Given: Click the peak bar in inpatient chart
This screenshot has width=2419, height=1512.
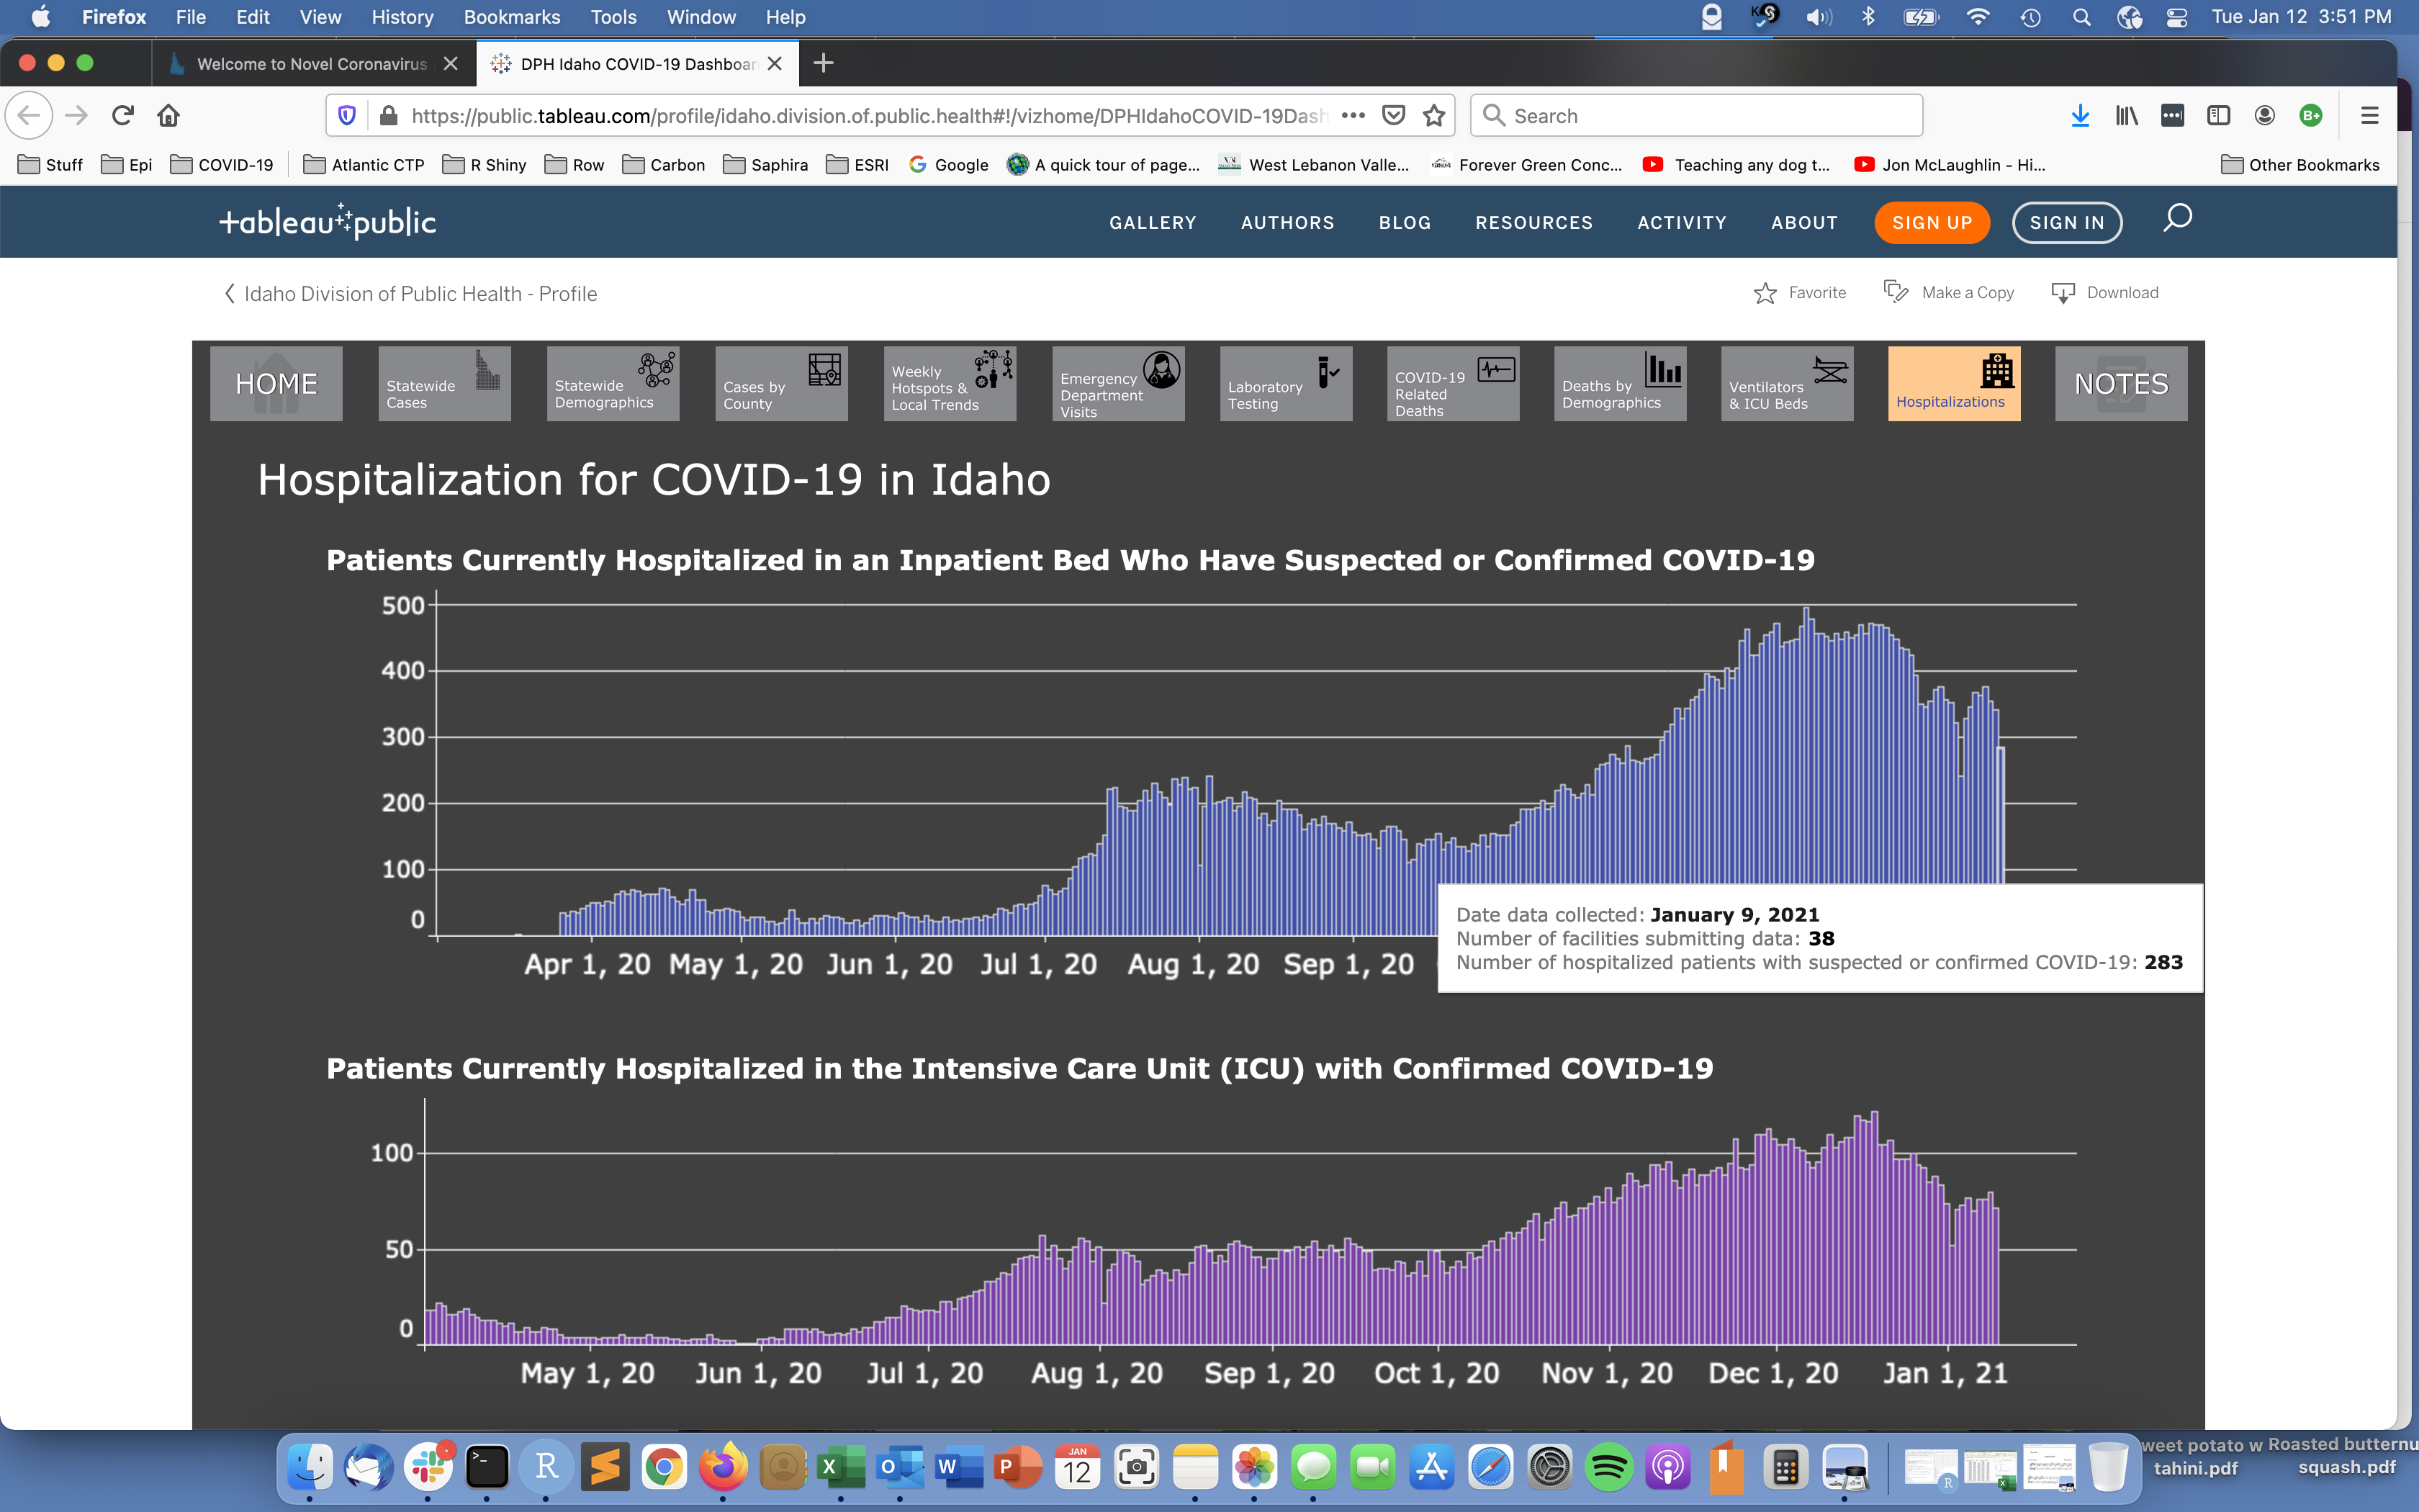Looking at the screenshot, I should pos(1806,745).
